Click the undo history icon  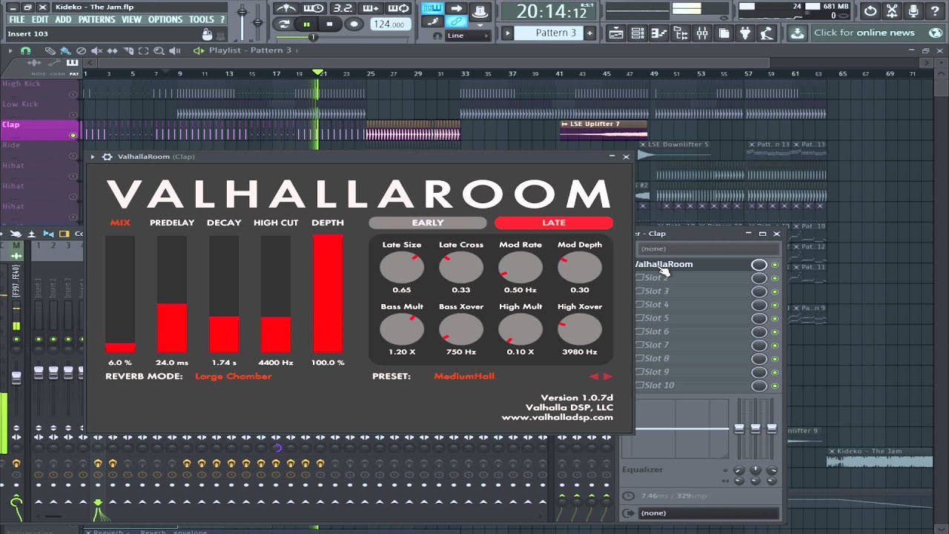pos(870,11)
